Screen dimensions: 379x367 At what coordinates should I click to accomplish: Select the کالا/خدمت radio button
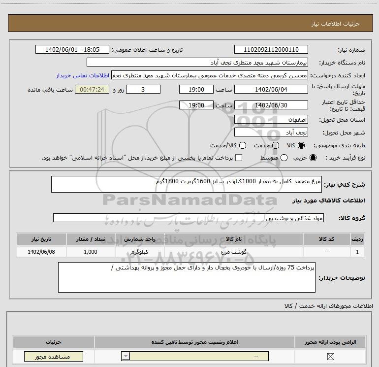[243, 145]
